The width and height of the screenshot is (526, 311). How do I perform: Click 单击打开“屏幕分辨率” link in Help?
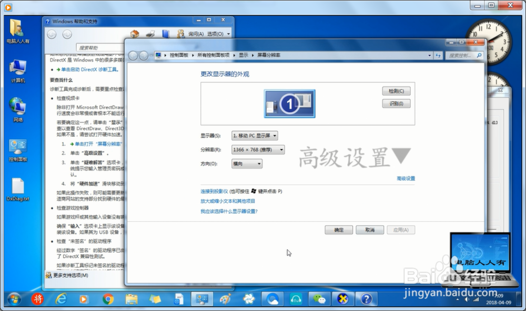click(x=98, y=144)
